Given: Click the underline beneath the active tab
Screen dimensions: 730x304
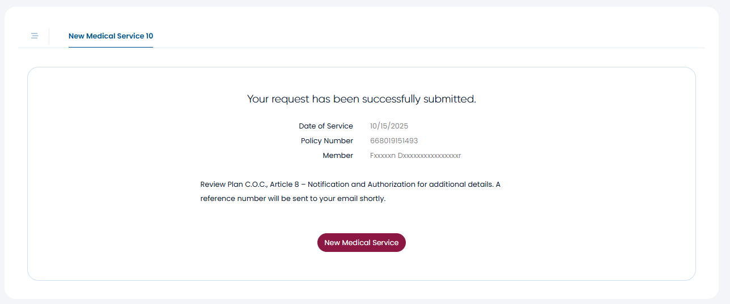Looking at the screenshot, I should tap(111, 47).
